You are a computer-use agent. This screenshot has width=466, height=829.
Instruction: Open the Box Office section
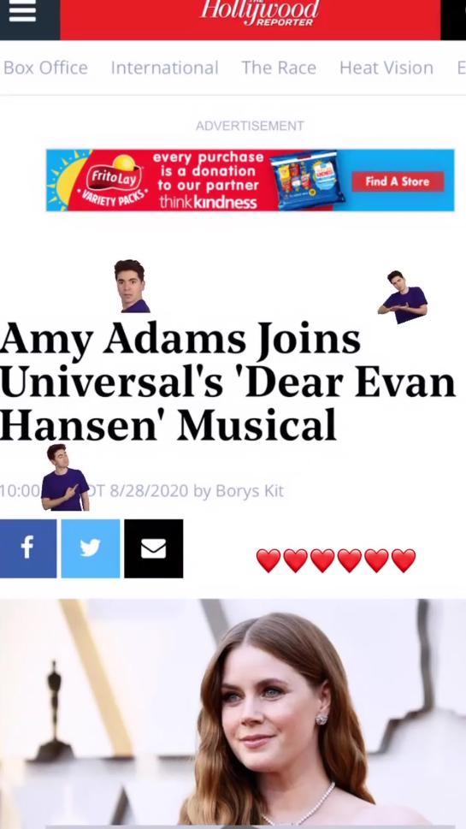coord(45,68)
